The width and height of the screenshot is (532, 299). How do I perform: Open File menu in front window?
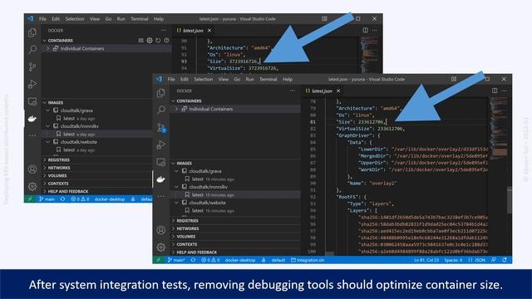(x=171, y=79)
